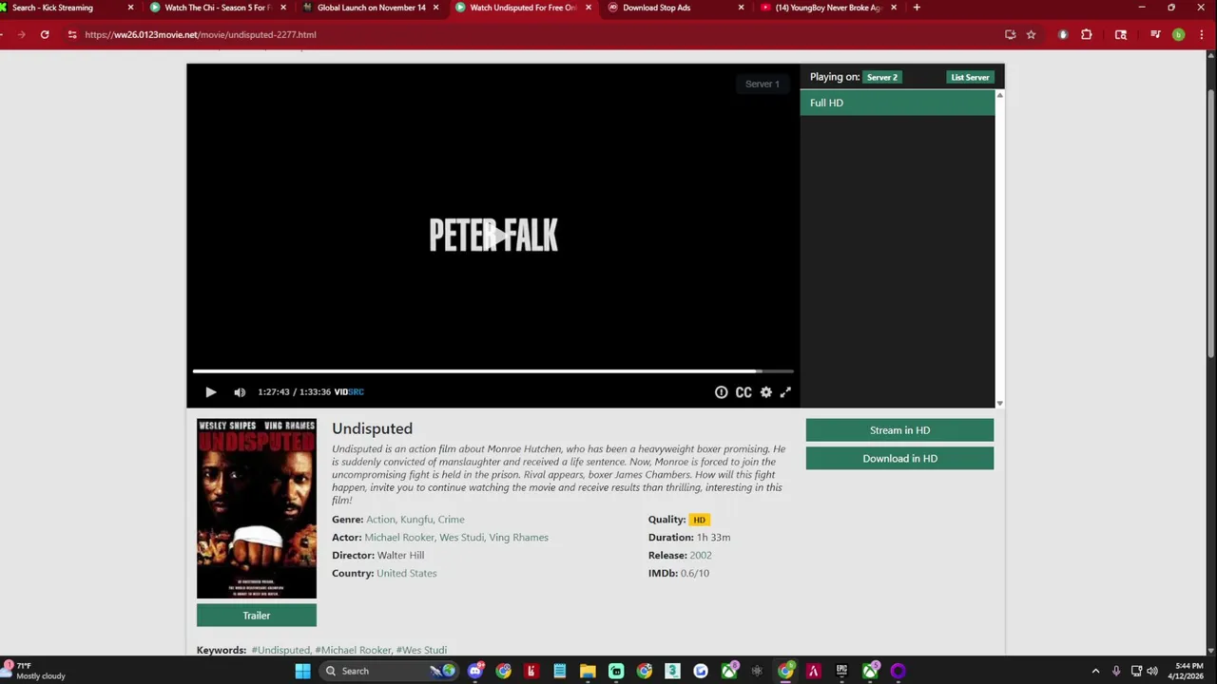Open the List Server button

pyautogui.click(x=970, y=77)
